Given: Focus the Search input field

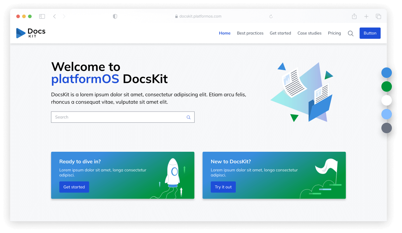Looking at the screenshot, I should pyautogui.click(x=118, y=117).
